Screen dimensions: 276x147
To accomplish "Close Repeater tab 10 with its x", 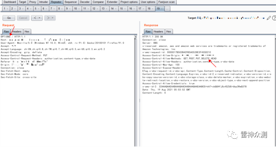I will coord(79,9).
